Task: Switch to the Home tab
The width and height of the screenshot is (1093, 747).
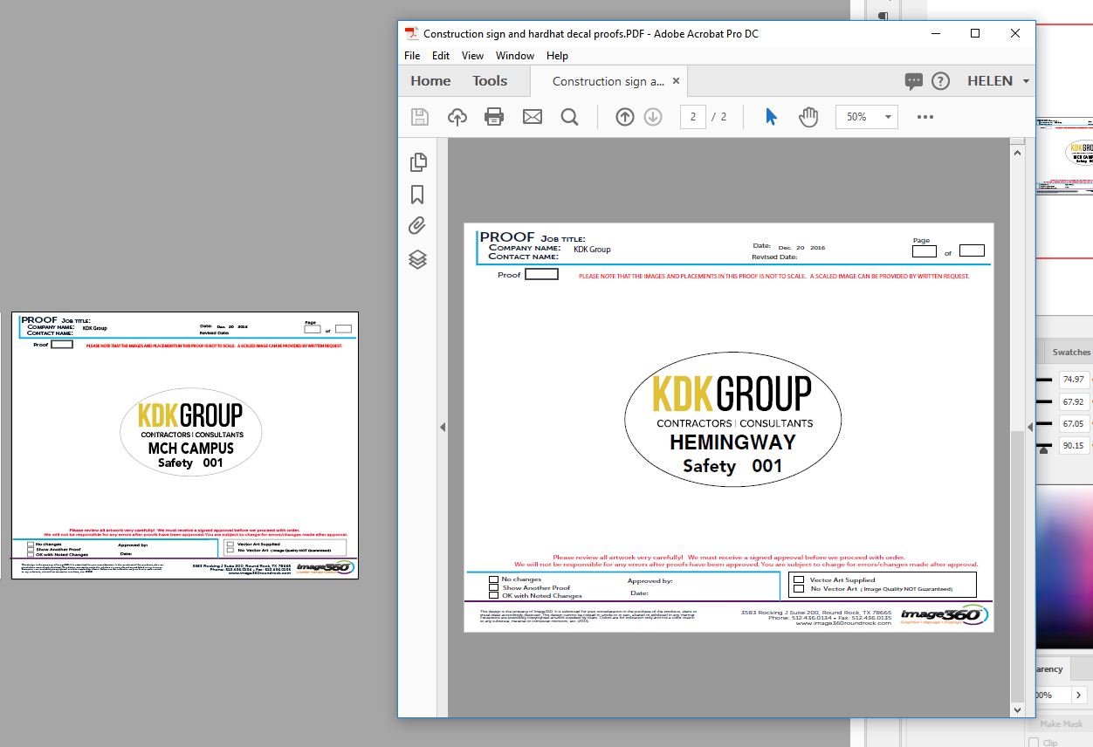Action: pos(430,81)
